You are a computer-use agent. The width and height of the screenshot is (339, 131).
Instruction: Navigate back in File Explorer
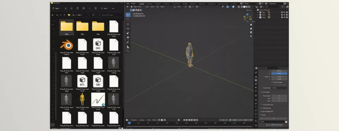pos(53,15)
